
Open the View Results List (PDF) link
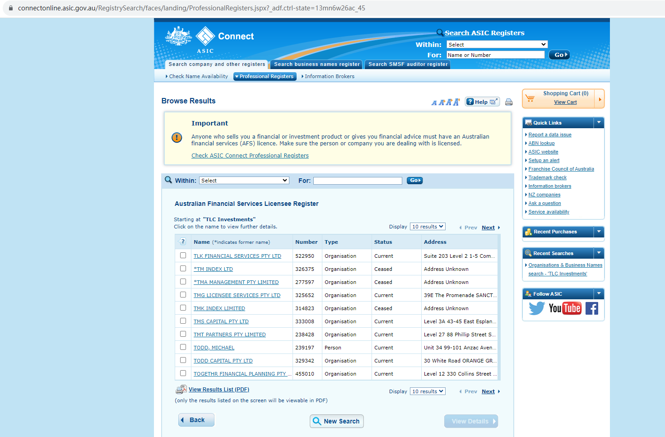click(219, 390)
